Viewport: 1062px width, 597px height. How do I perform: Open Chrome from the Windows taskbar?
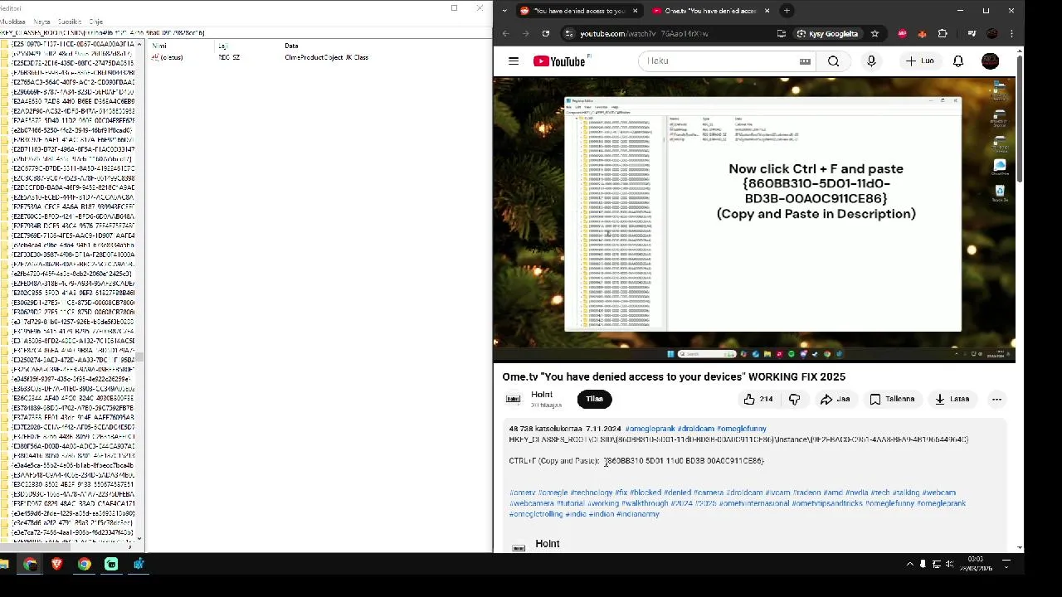pyautogui.click(x=84, y=565)
